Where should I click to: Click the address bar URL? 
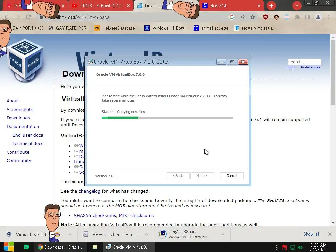78,17
